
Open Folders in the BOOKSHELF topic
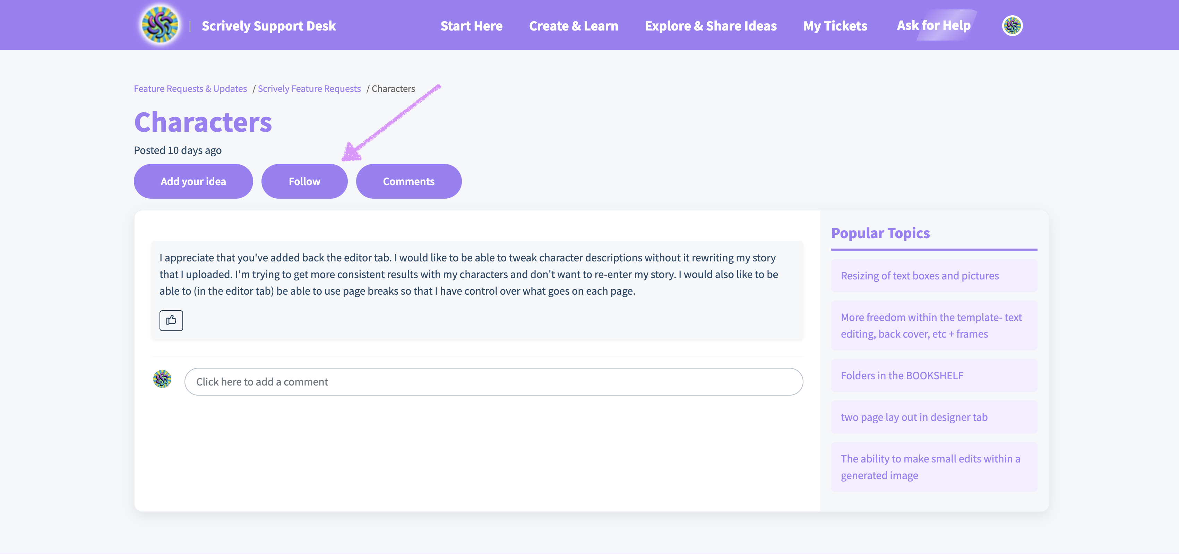[x=902, y=375]
